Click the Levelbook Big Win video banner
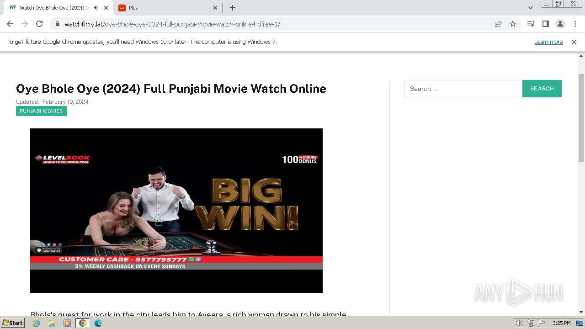 click(176, 211)
